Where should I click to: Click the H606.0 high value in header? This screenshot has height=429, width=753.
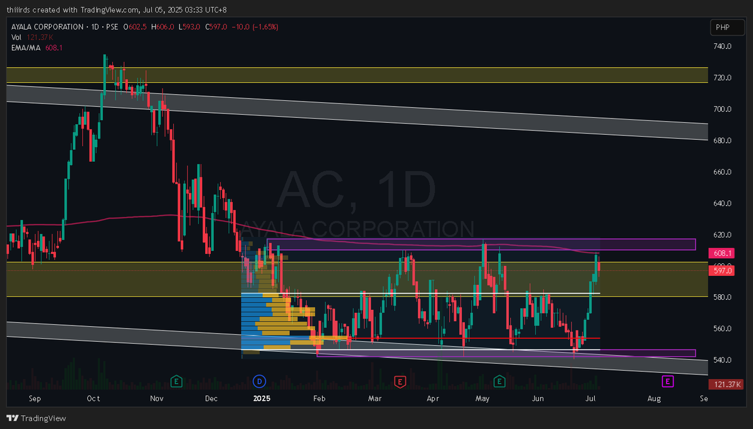point(162,27)
